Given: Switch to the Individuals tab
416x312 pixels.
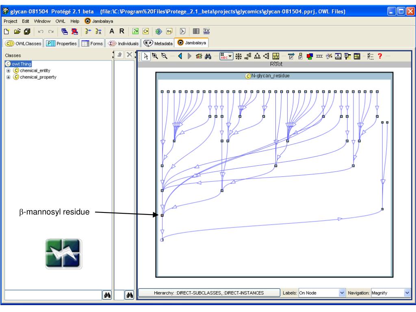Looking at the screenshot, I should 123,43.
